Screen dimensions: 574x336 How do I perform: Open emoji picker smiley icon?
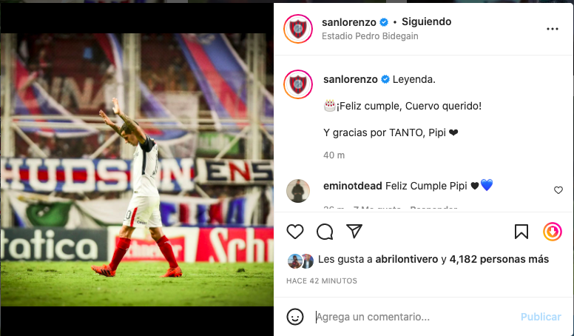click(x=295, y=317)
